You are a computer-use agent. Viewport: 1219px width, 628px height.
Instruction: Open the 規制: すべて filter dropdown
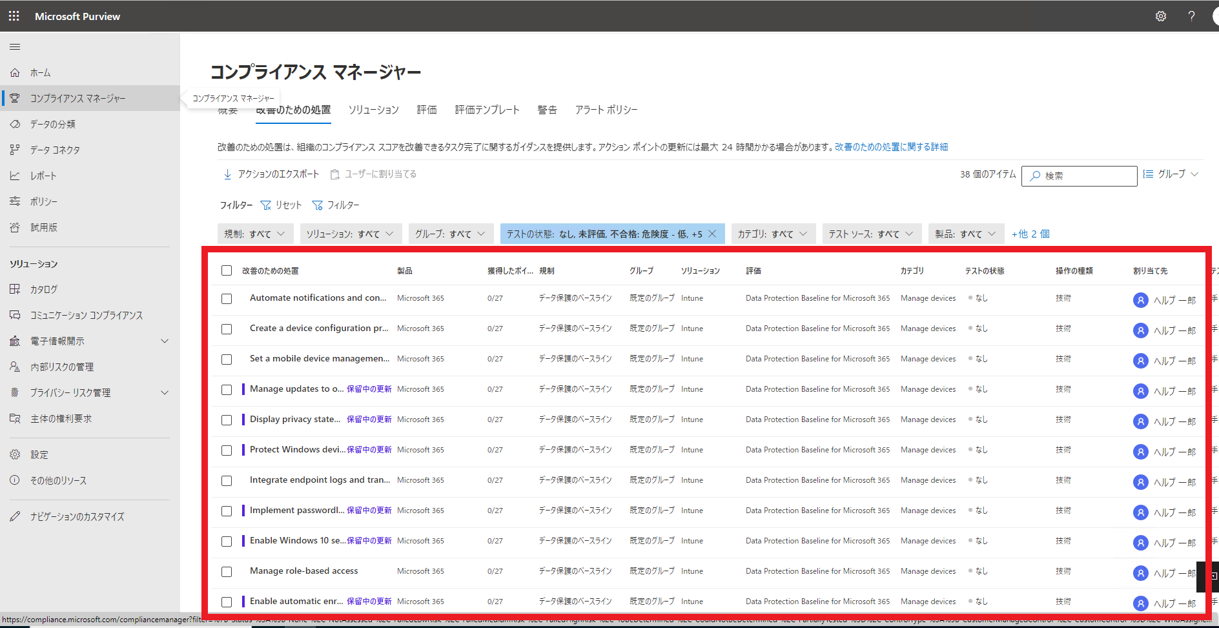pyautogui.click(x=256, y=234)
